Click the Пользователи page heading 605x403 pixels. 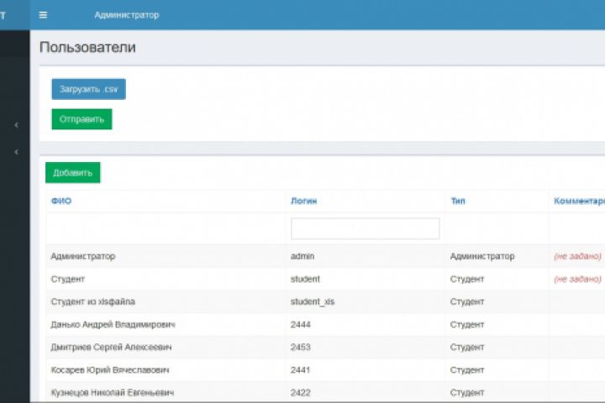click(87, 47)
